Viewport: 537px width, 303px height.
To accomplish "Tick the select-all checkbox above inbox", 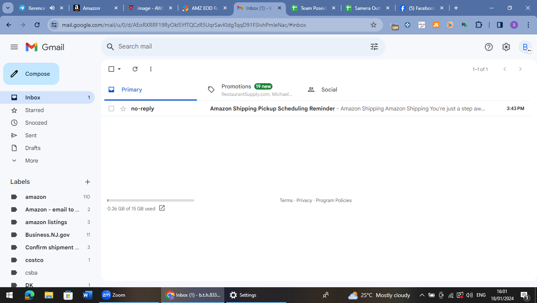I will point(111,69).
